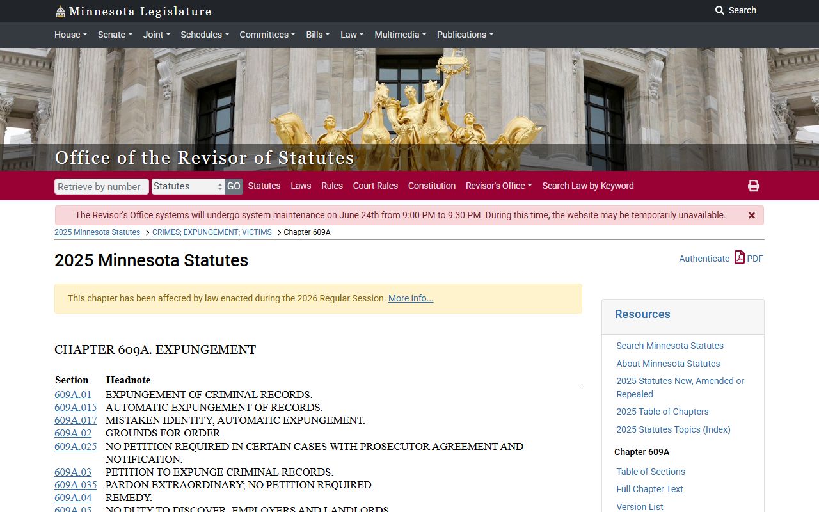The height and width of the screenshot is (512, 819).
Task: Click 'CHAPTER 609A. EXPUNGEMENT' heading
Action: [155, 350]
